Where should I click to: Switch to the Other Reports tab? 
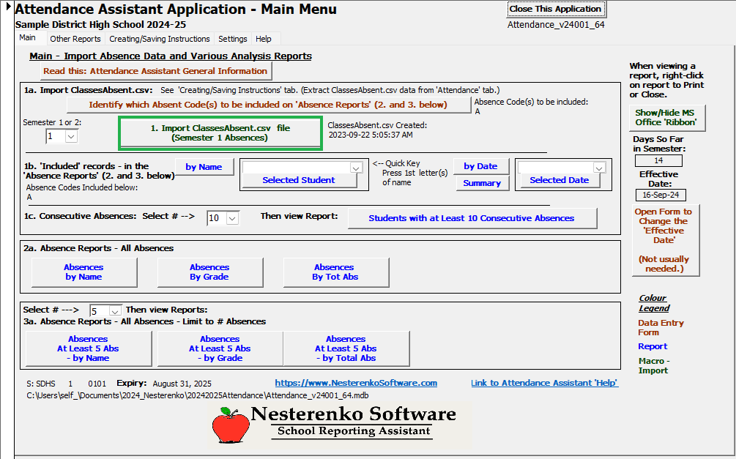75,39
